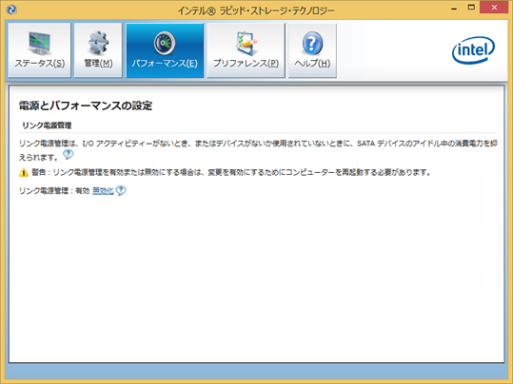Click the 無効化 link
Screen dimensions: 513x384
tap(103, 190)
